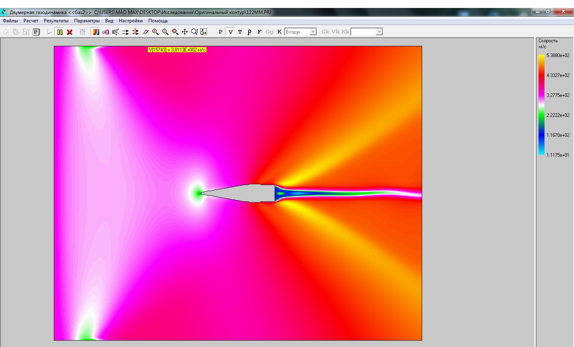Open the Воздух gas dropdown

click(313, 32)
